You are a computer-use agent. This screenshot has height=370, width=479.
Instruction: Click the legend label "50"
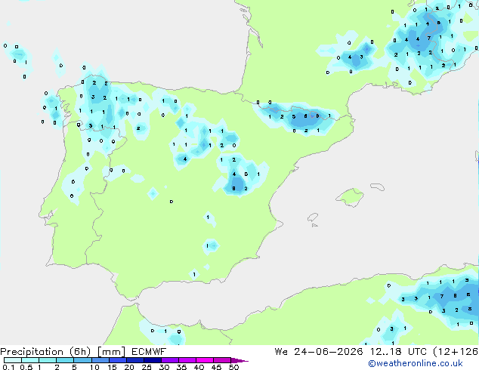[x=233, y=367]
